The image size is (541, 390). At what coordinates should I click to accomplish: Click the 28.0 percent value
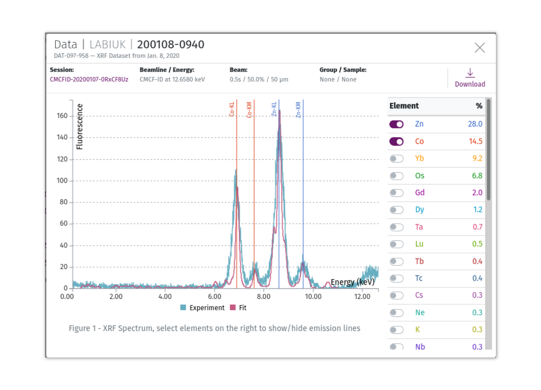tap(475, 124)
